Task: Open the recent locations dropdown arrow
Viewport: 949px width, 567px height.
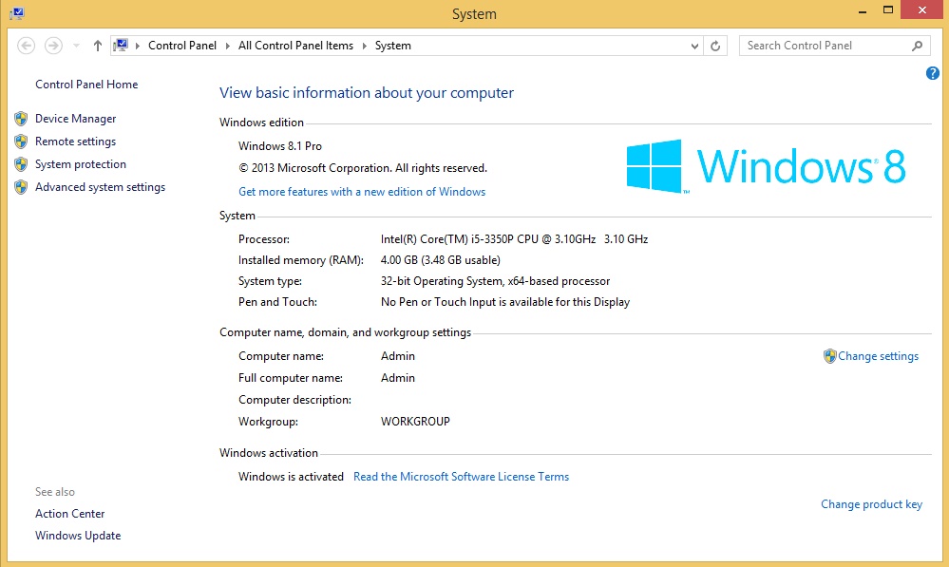Action: (76, 46)
